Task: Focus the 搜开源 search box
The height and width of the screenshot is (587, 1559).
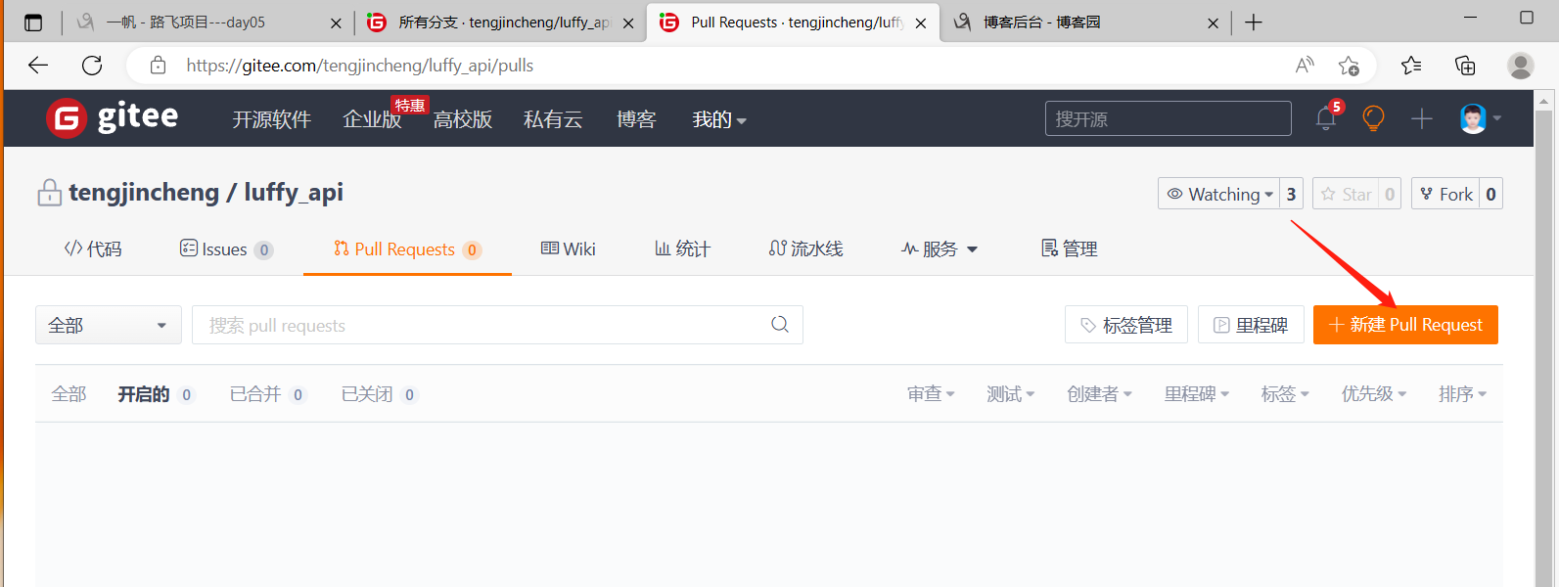Action: pos(1169,118)
